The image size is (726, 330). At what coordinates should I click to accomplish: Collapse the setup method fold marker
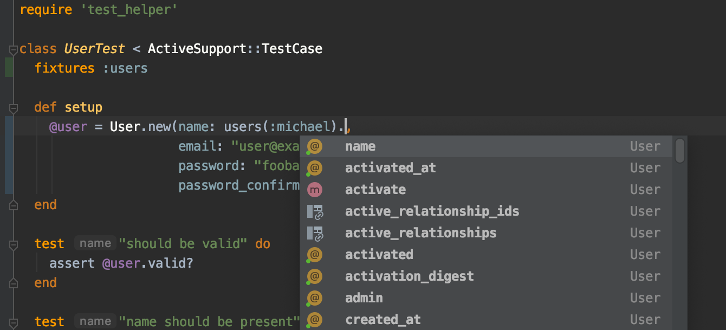tap(13, 107)
